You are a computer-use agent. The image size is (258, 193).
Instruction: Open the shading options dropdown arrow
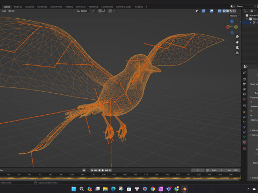point(238,11)
